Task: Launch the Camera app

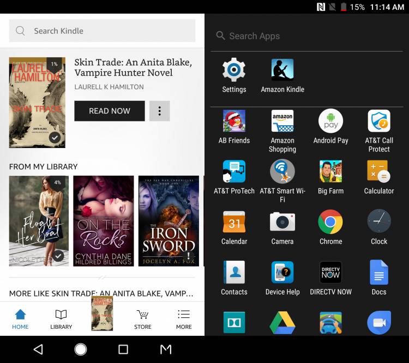Action: click(x=282, y=228)
